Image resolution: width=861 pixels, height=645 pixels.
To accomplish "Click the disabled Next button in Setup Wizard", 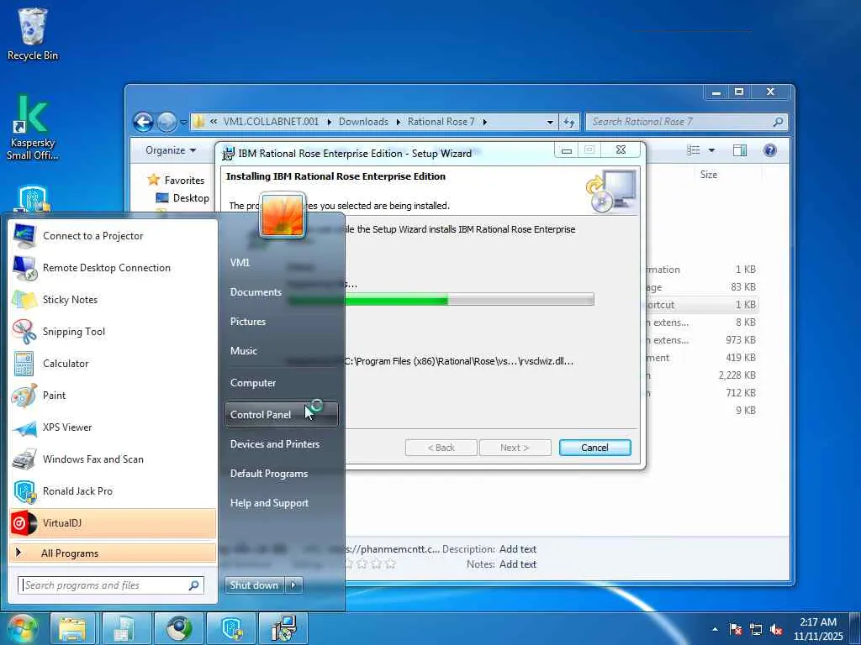I will [x=515, y=448].
